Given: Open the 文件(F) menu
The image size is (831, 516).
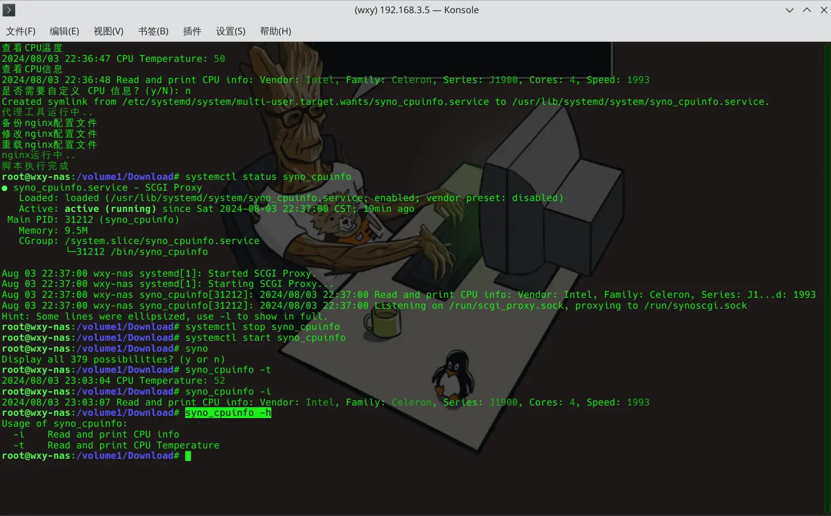Looking at the screenshot, I should (x=21, y=31).
